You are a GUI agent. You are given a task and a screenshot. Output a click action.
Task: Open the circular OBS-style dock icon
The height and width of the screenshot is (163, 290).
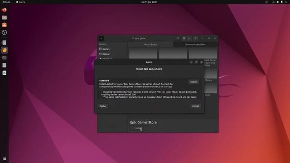(5, 33)
